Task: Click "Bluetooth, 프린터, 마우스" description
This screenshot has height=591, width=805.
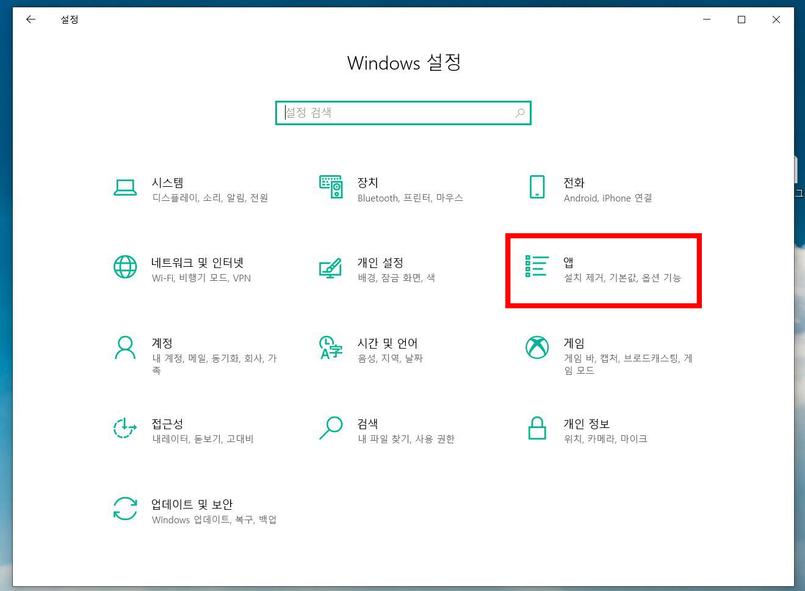Action: click(x=410, y=198)
